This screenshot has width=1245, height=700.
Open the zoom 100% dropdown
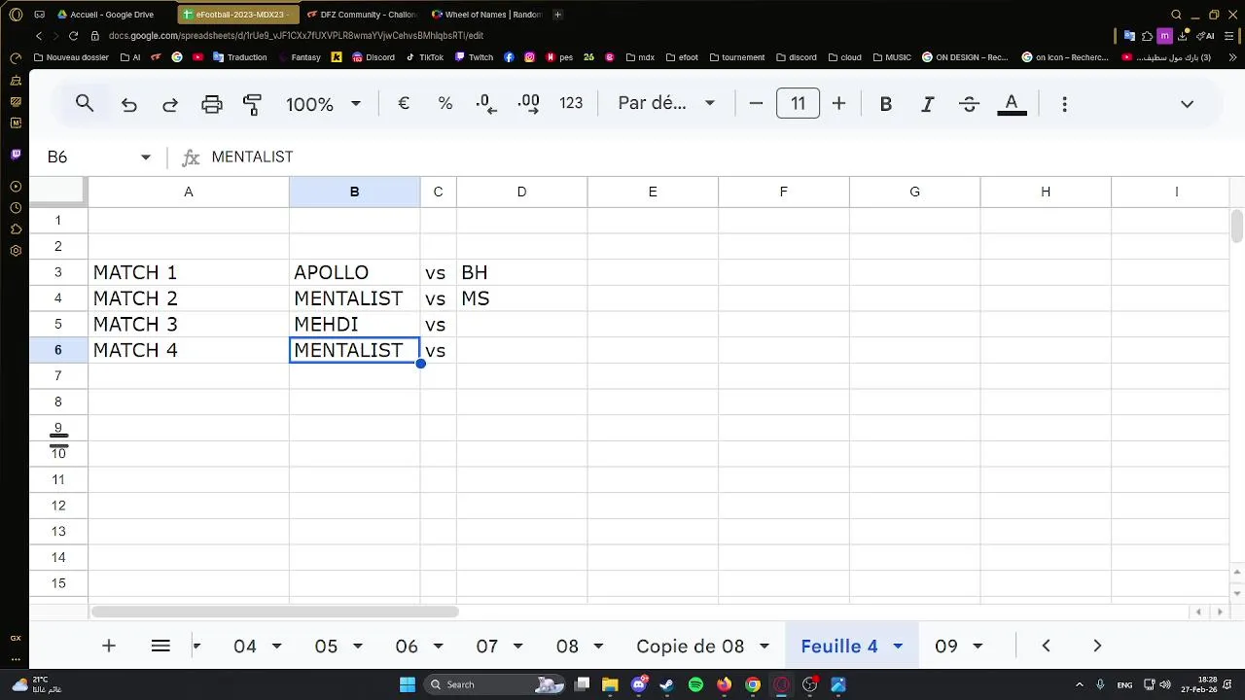click(323, 104)
